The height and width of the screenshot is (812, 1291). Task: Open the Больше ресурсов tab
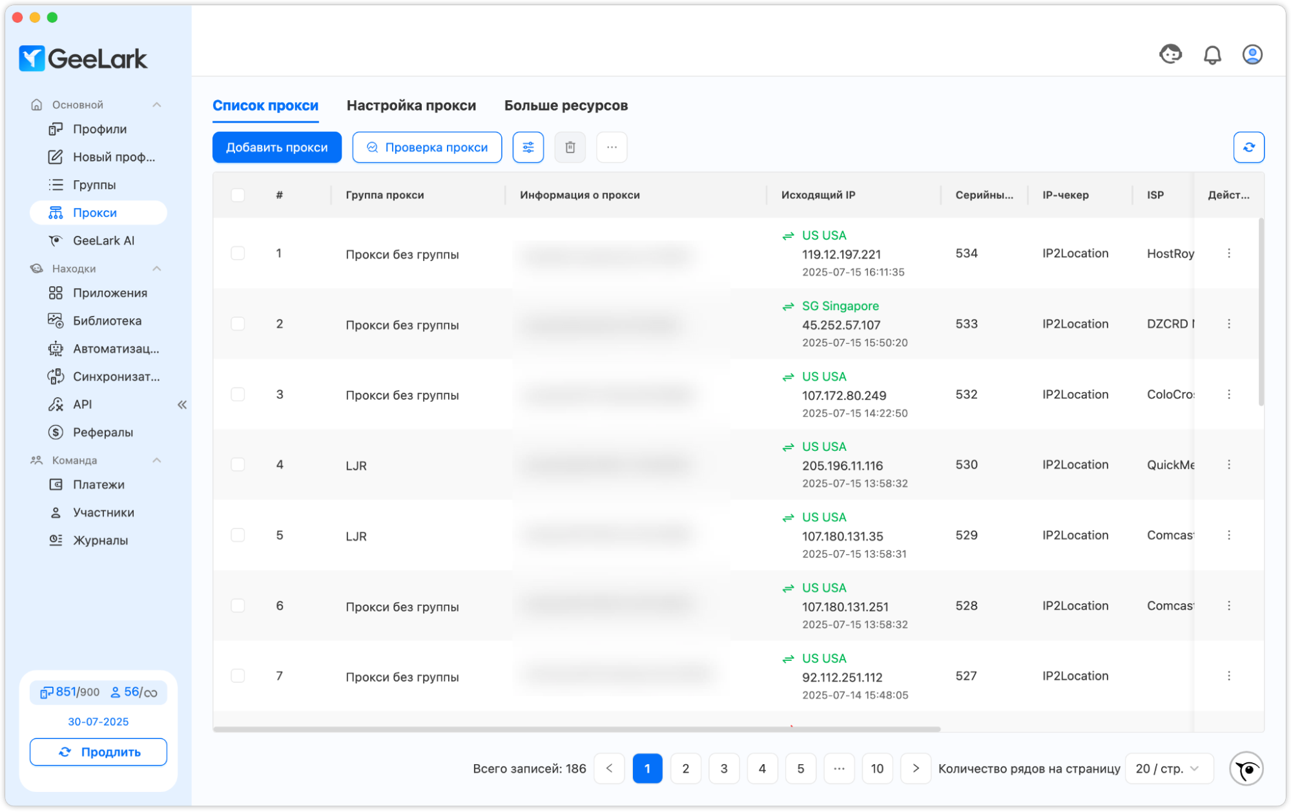pyautogui.click(x=566, y=105)
